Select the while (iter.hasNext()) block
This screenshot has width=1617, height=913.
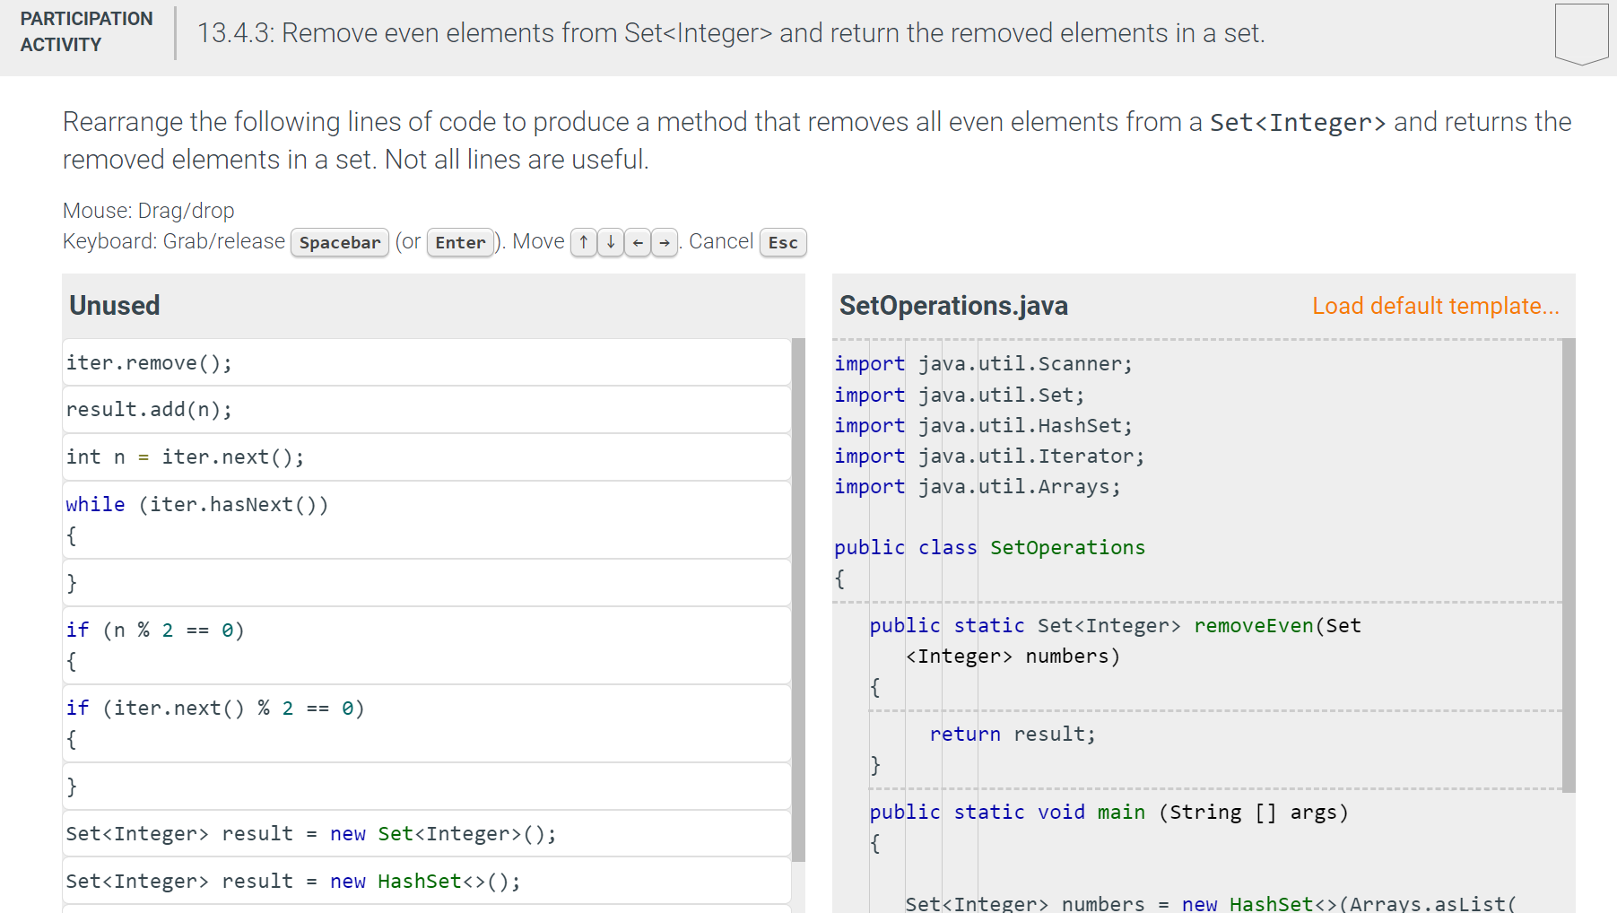[x=426, y=520]
